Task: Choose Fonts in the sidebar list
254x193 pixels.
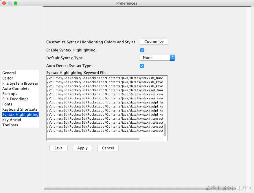Action: [20, 104]
